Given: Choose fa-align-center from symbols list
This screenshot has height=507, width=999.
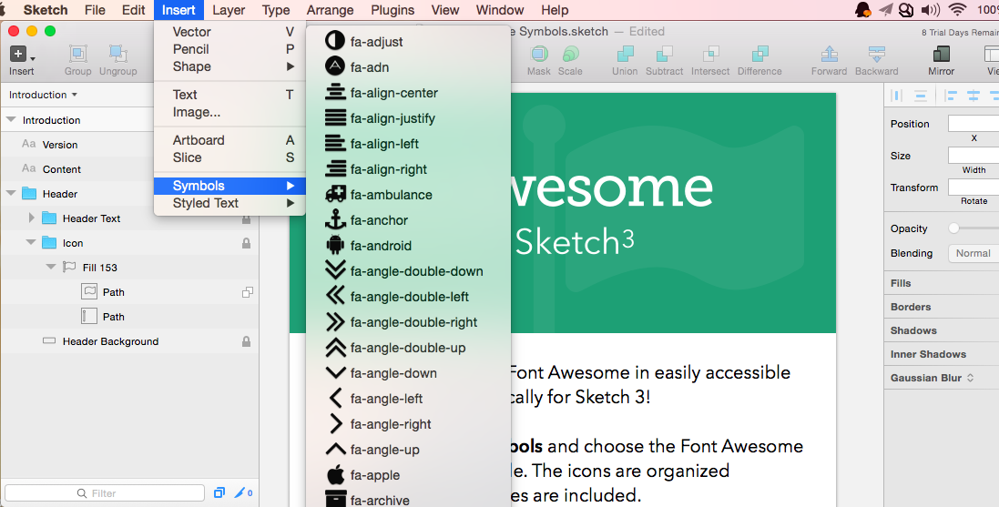Looking at the screenshot, I should 408,92.
